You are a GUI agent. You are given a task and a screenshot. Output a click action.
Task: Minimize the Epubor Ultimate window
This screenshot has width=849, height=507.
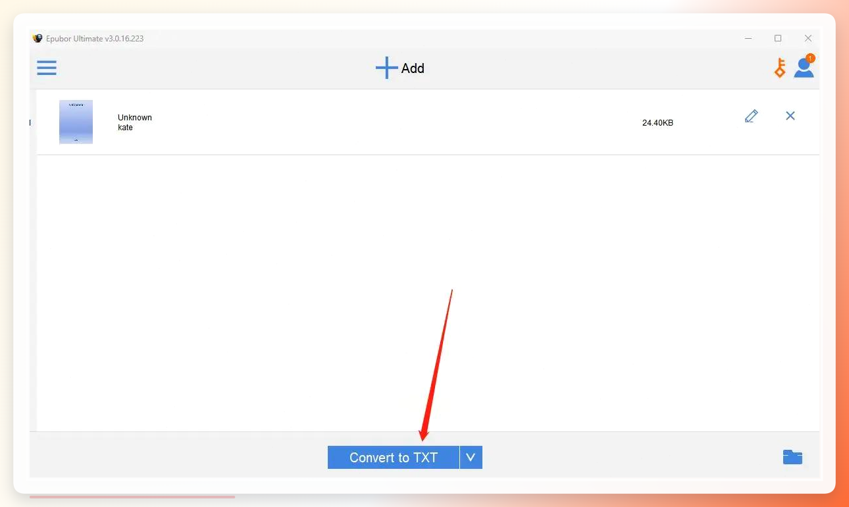748,38
